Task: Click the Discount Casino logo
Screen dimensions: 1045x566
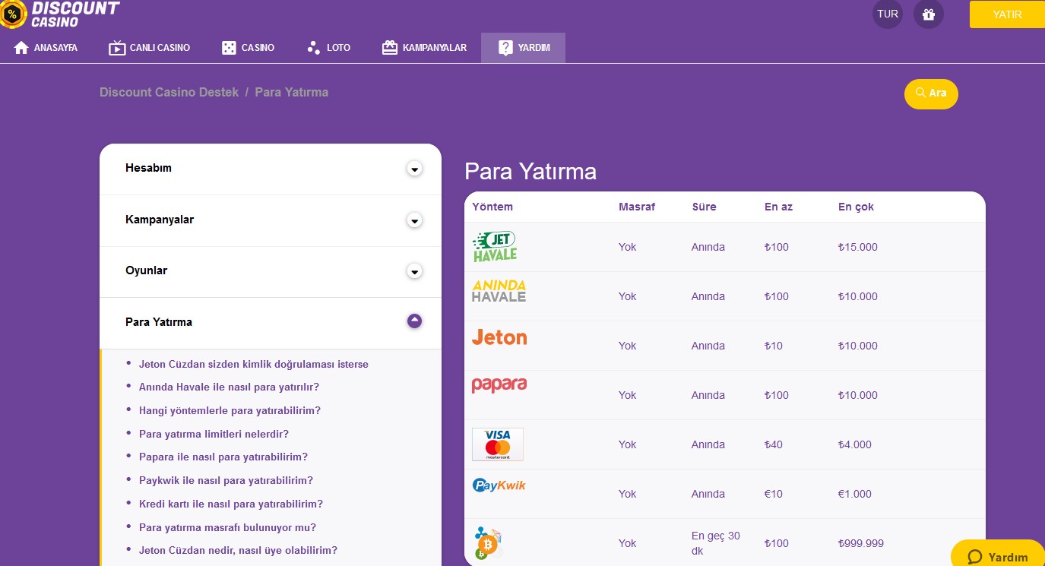Action: [59, 14]
